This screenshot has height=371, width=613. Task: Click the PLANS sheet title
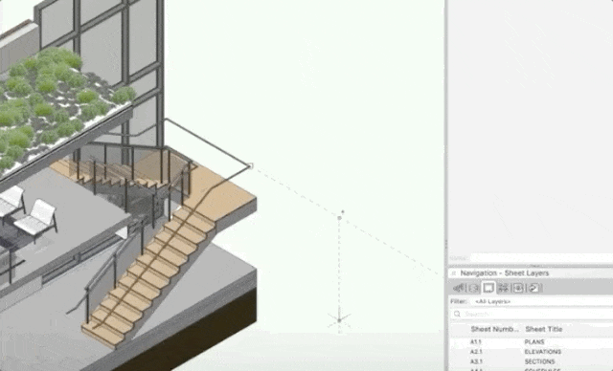(x=534, y=342)
